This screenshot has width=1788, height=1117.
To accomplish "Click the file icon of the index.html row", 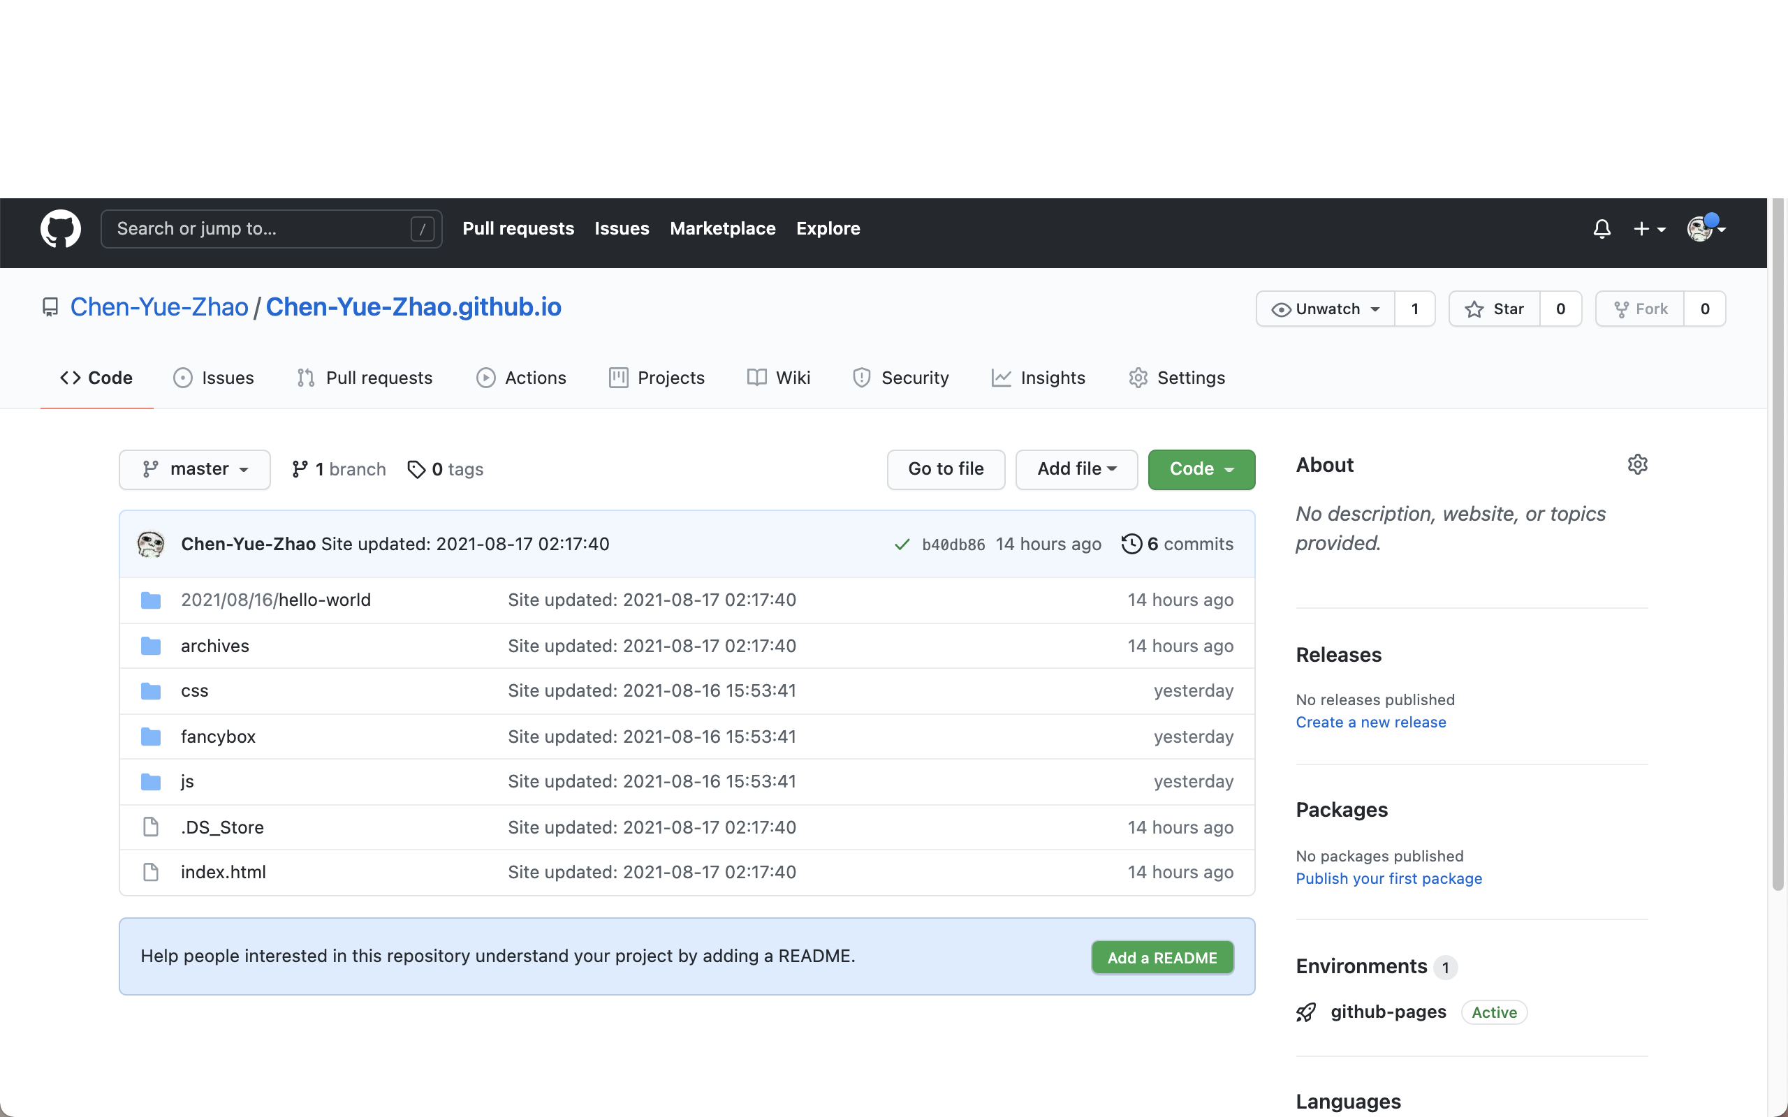I will pos(151,873).
